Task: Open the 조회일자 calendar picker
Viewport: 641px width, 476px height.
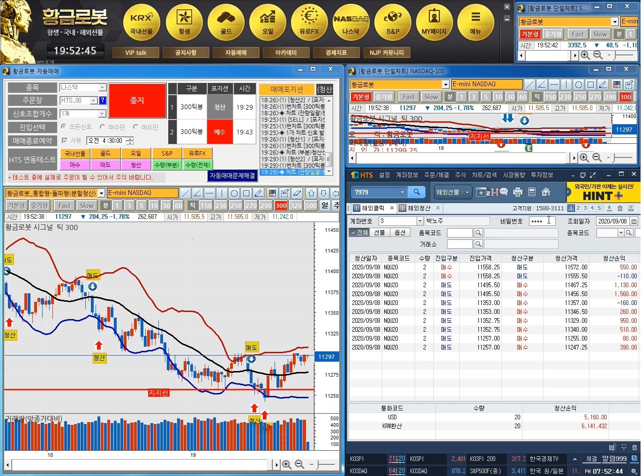Action: [634, 221]
